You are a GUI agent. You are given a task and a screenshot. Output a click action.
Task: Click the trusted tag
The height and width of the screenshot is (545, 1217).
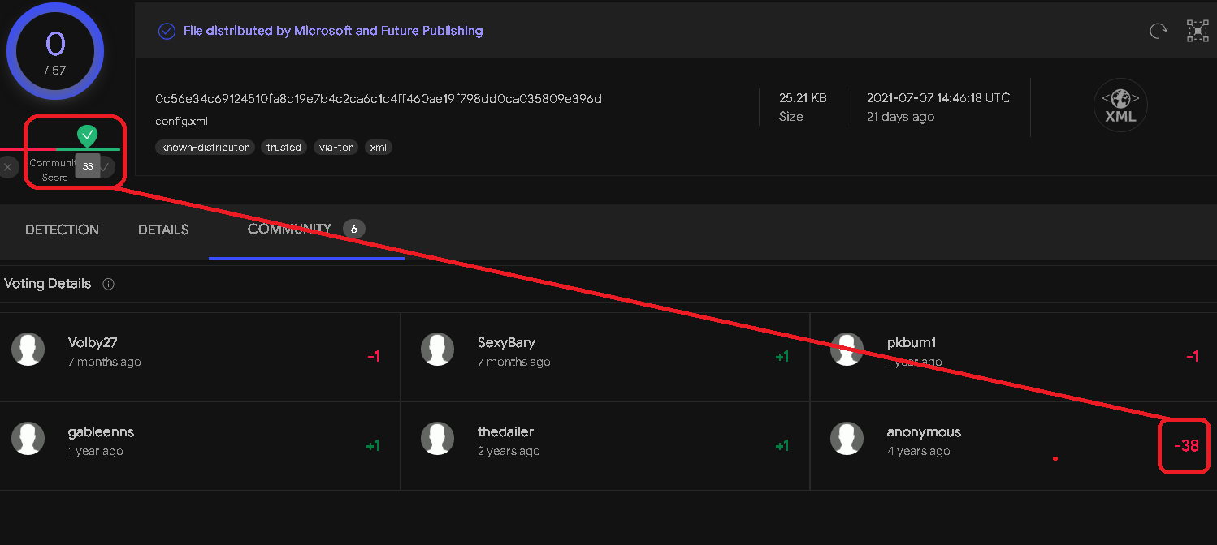(284, 147)
